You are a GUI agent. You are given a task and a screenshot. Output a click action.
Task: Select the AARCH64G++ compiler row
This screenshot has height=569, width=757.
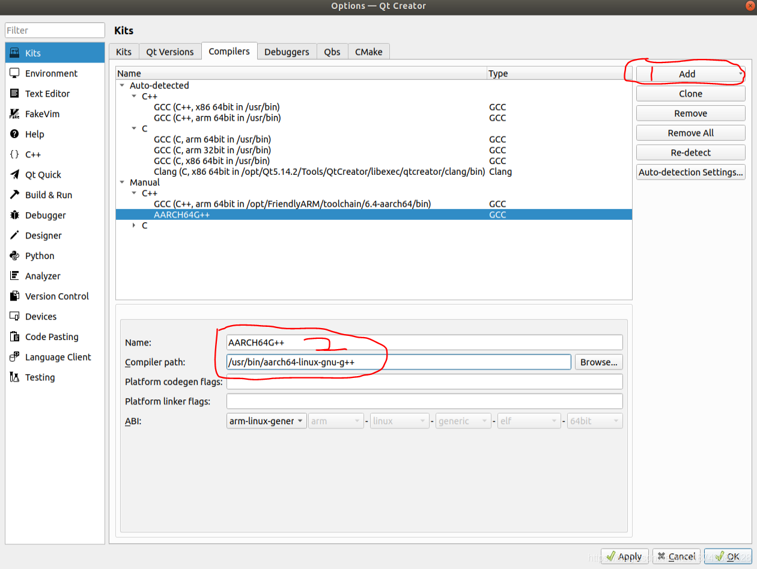[374, 215]
